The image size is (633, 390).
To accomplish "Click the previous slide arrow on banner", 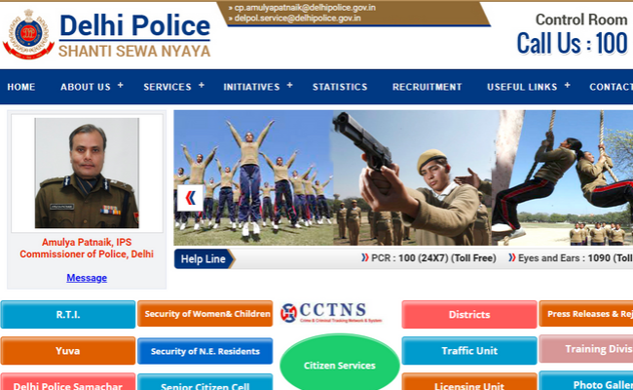I will click(189, 199).
